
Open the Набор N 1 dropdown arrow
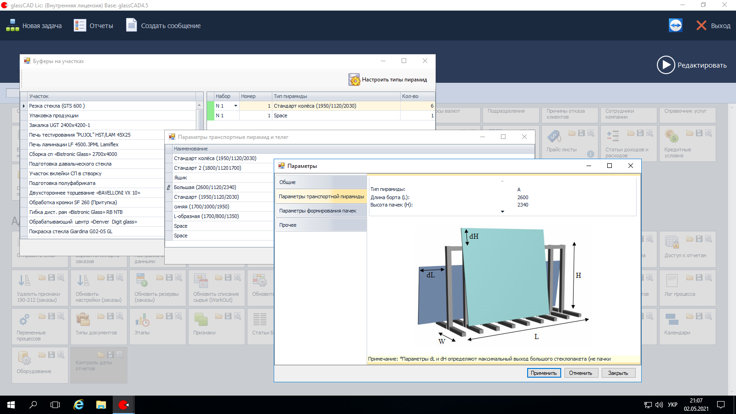tap(236, 106)
